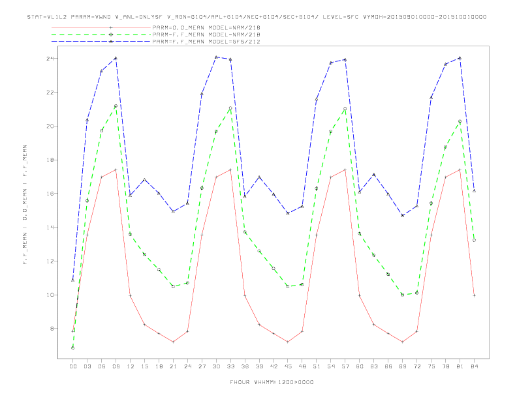Image resolution: width=517 pixels, height=399 pixels.
Task: Click the blue triangle marker at hour 00
Action: point(73,280)
